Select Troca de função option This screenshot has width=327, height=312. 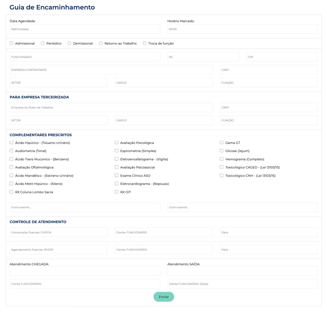point(145,43)
